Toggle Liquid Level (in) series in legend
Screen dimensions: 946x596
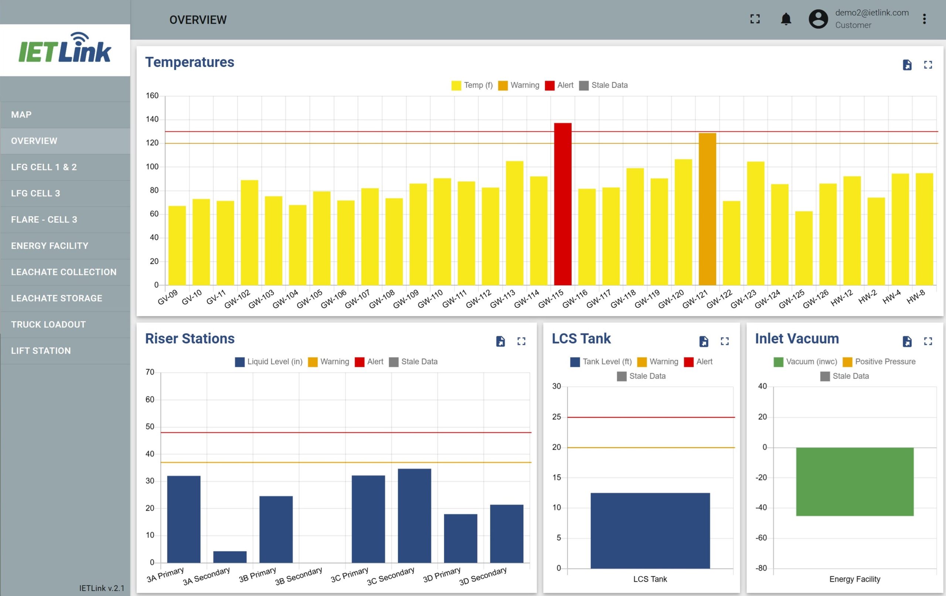pyautogui.click(x=269, y=361)
